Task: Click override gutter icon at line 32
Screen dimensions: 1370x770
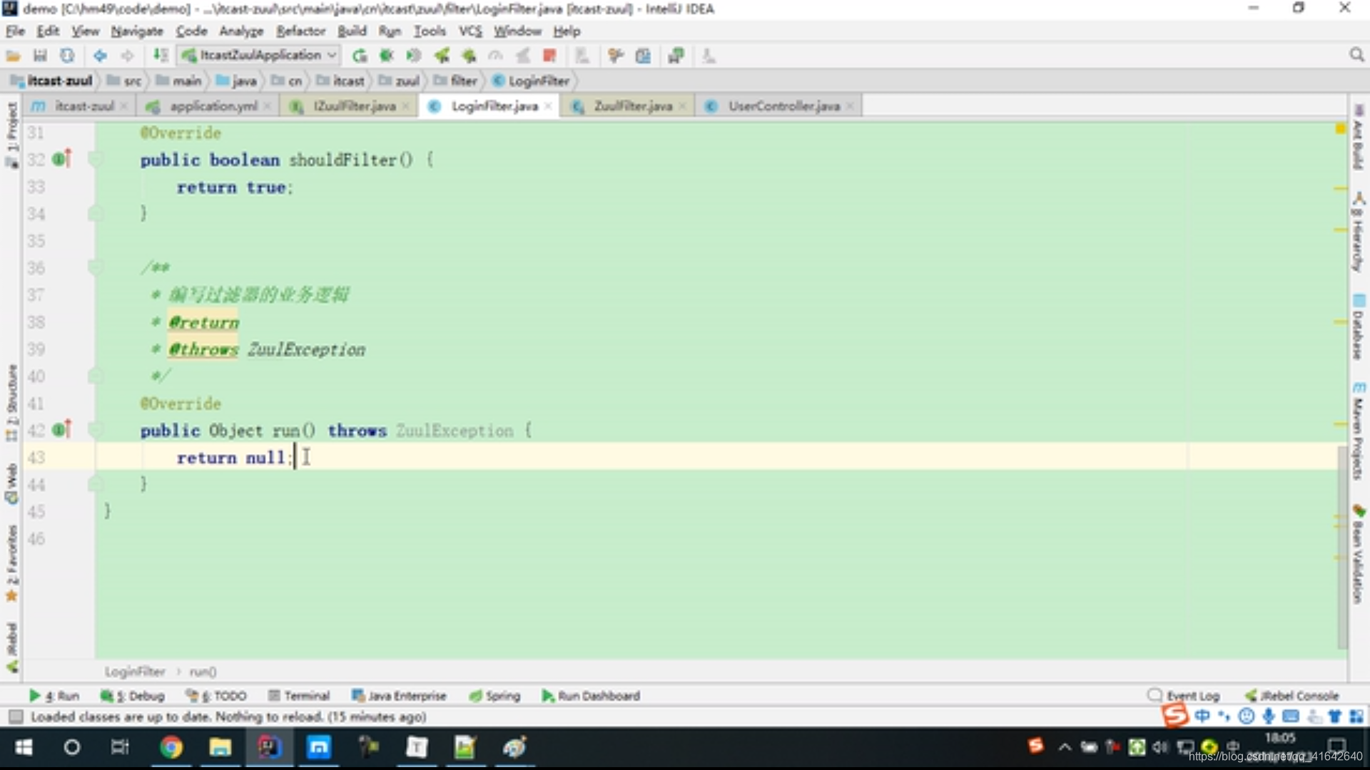Action: click(62, 159)
